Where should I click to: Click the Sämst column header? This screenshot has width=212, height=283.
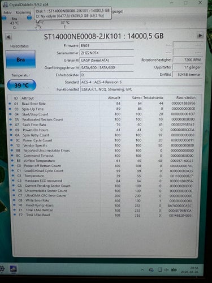[137, 98]
